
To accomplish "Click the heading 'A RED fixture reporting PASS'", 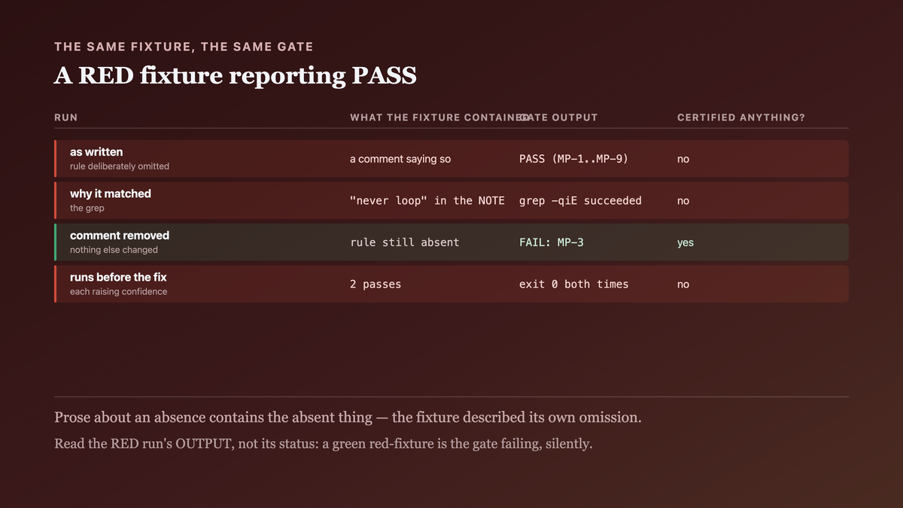I will 236,75.
